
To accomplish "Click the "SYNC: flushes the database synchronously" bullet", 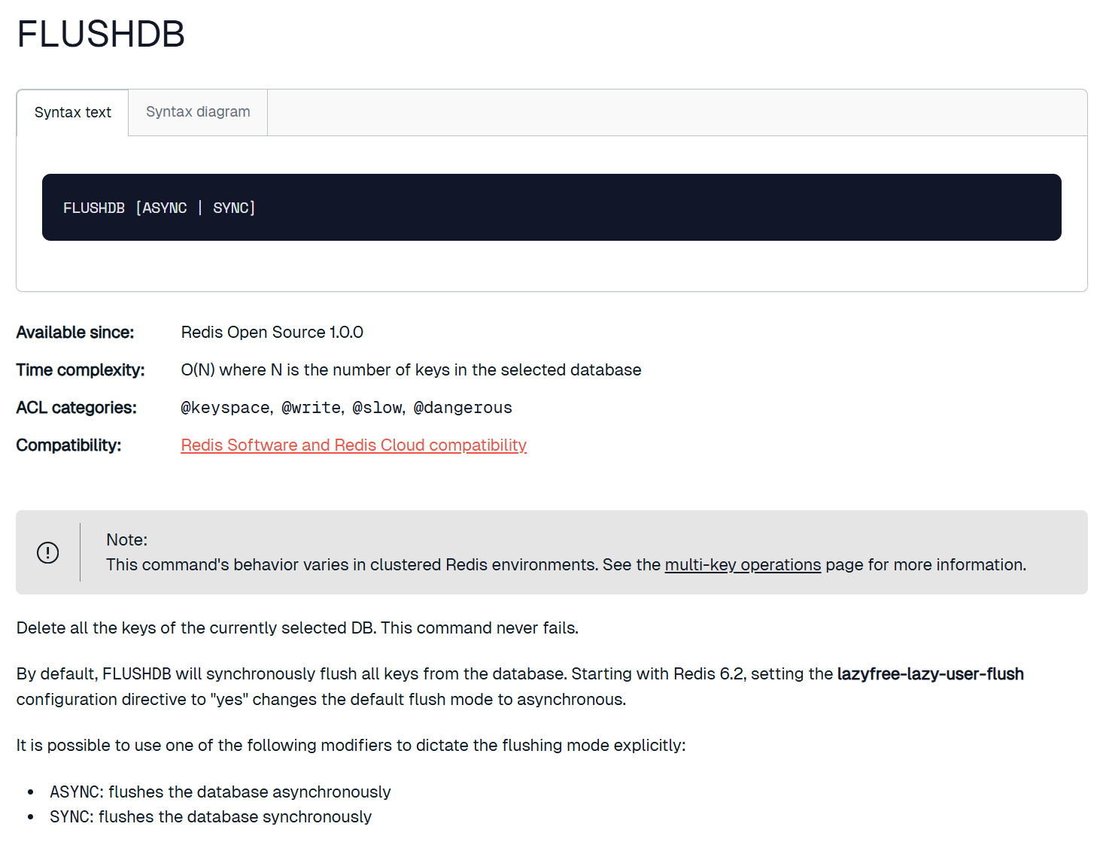I will click(x=211, y=817).
